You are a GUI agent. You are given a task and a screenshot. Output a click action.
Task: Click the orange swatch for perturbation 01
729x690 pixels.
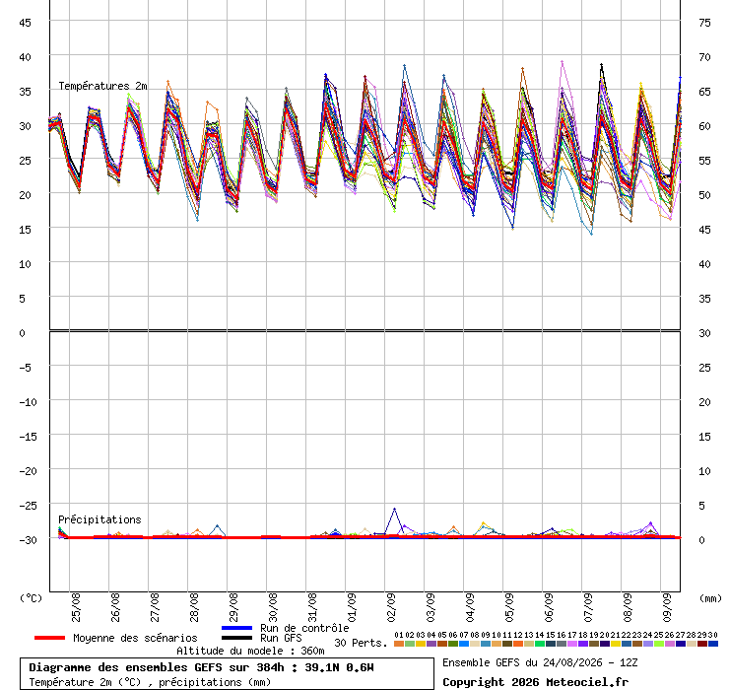click(398, 644)
